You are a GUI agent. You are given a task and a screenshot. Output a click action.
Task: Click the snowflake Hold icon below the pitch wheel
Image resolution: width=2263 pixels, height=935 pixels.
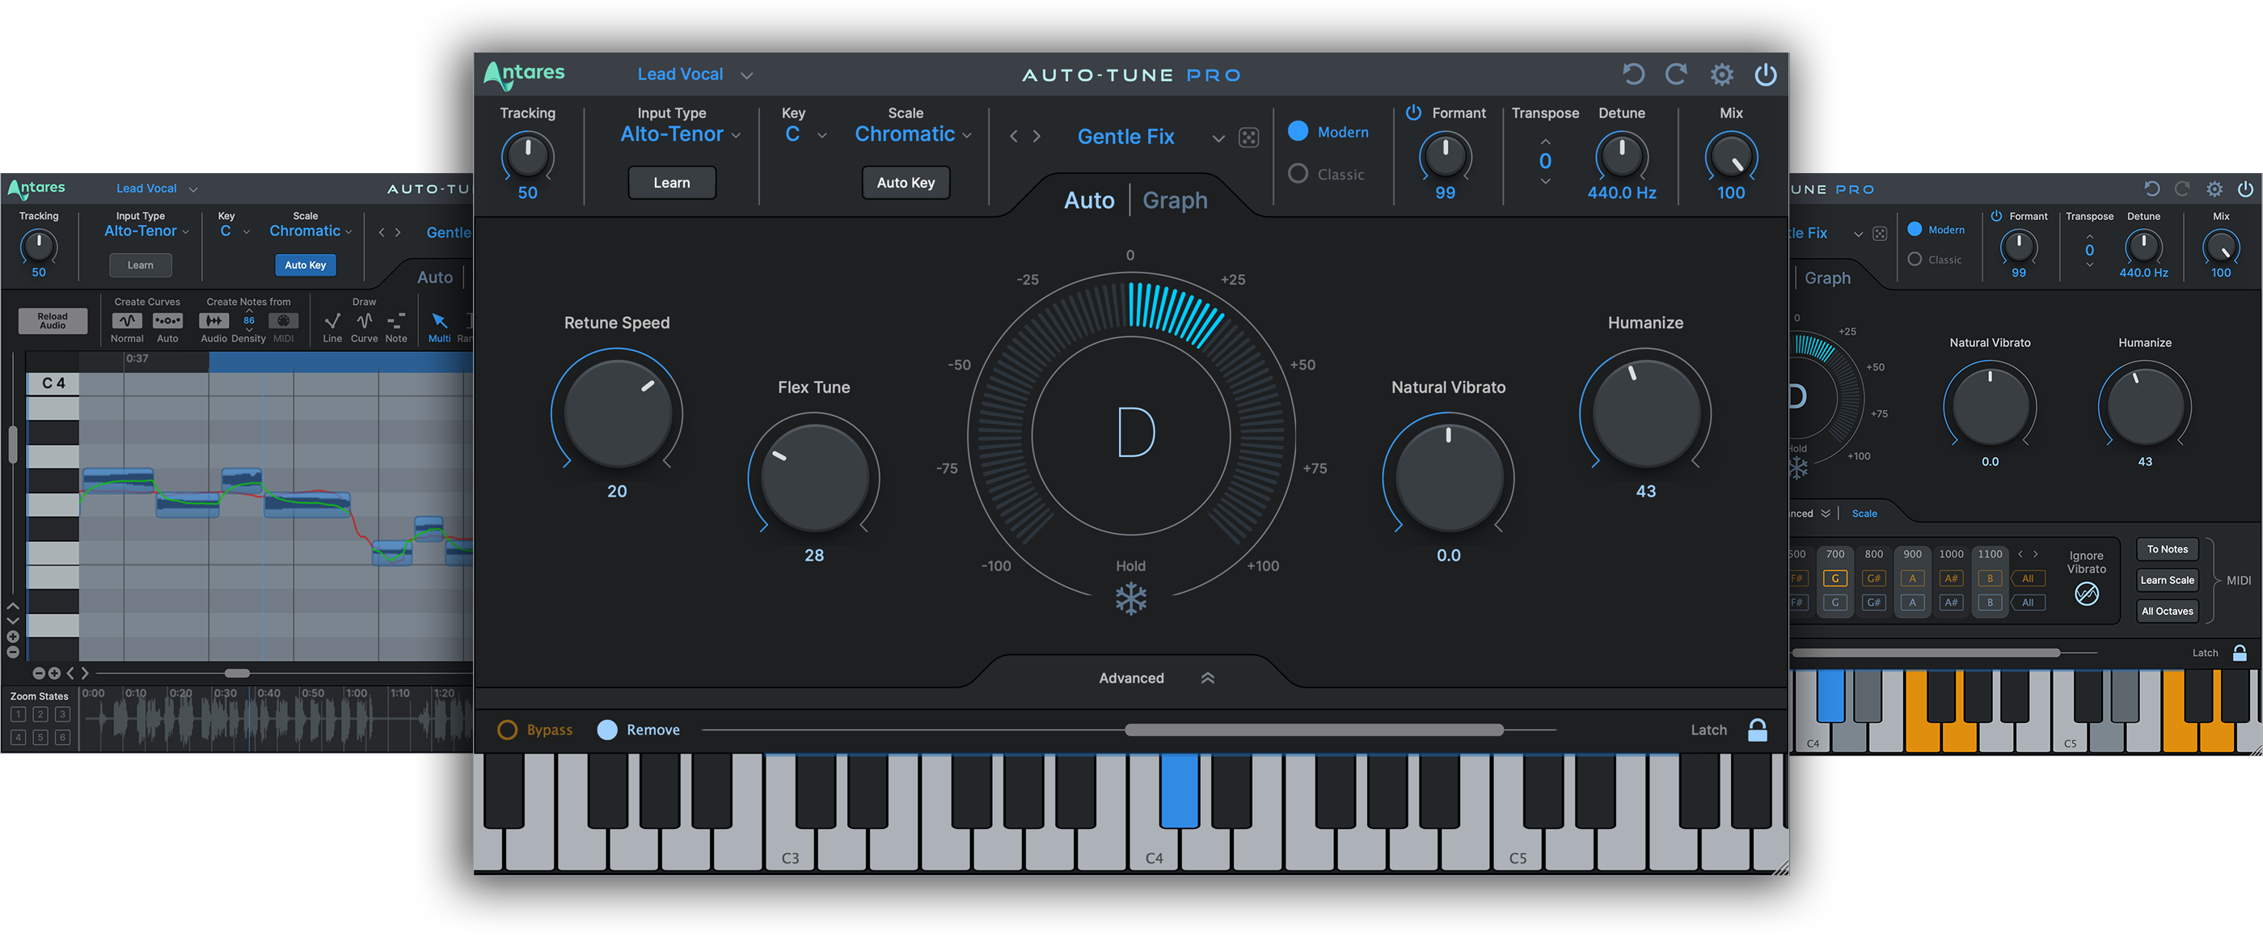coord(1130,599)
